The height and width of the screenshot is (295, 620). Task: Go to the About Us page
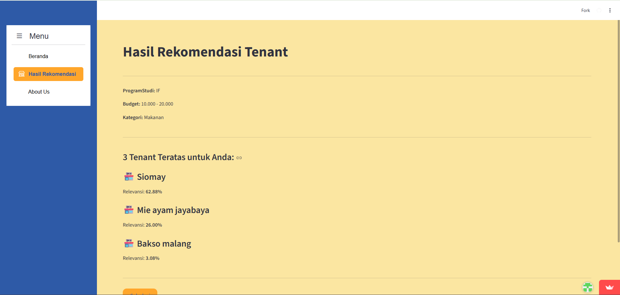pyautogui.click(x=39, y=92)
